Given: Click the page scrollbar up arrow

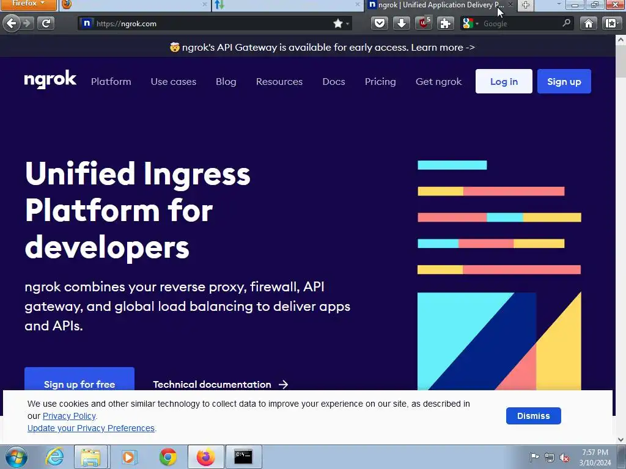Looking at the screenshot, I should point(621,40).
